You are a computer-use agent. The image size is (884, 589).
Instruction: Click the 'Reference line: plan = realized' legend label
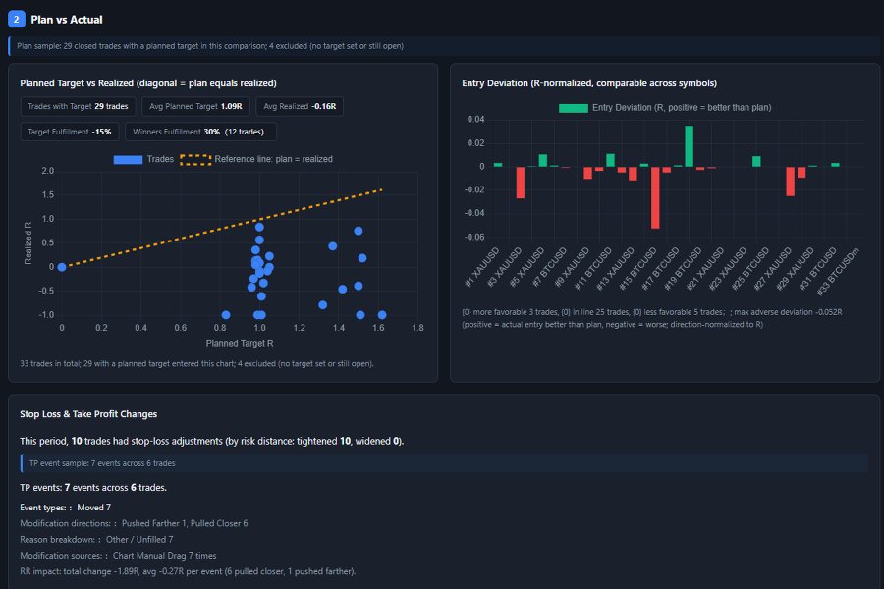click(273, 159)
